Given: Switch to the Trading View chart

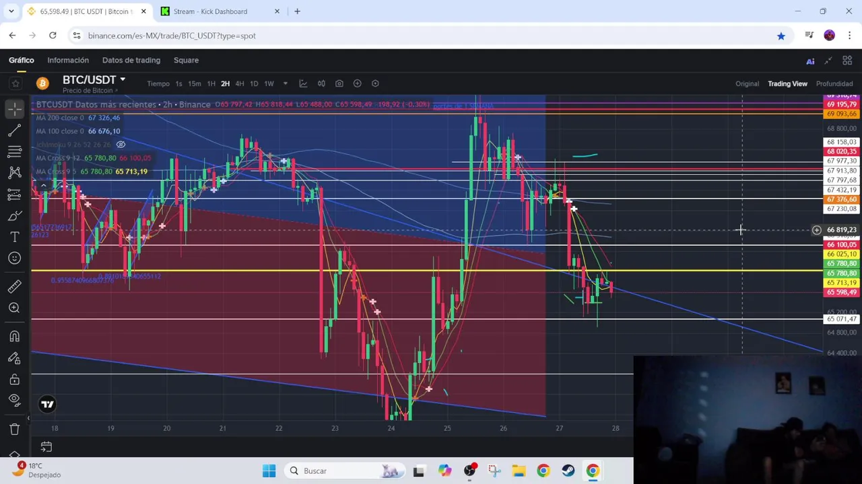Looking at the screenshot, I should [x=787, y=83].
